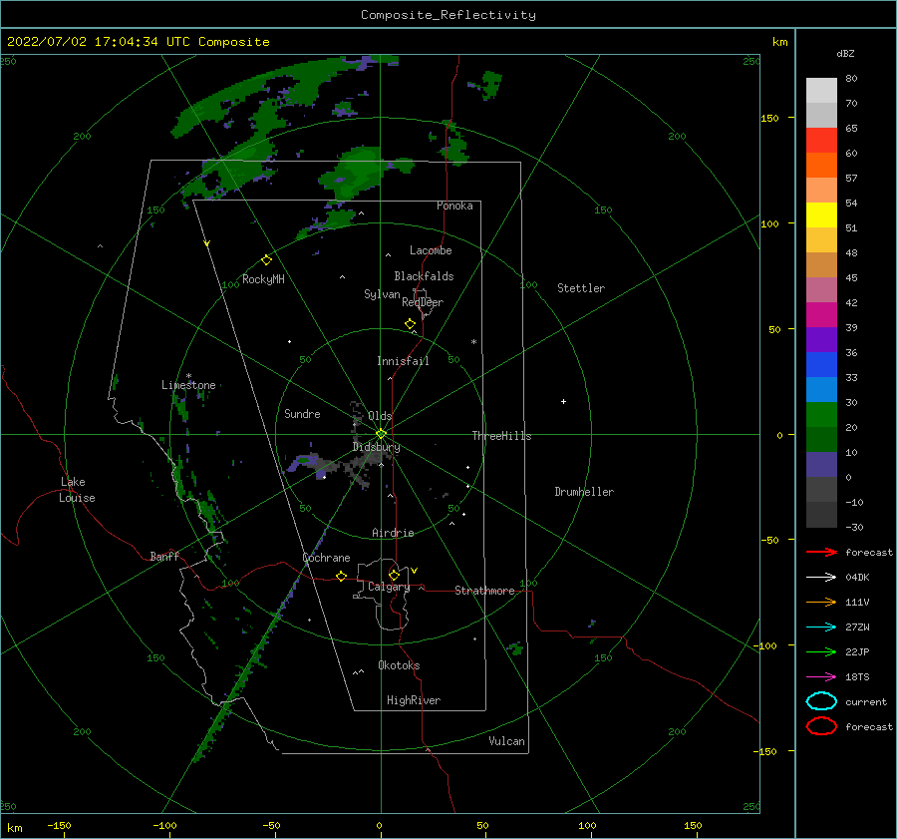897x839 pixels.
Task: Pick the red 65-60 dBZ swatch
Action: 821,141
